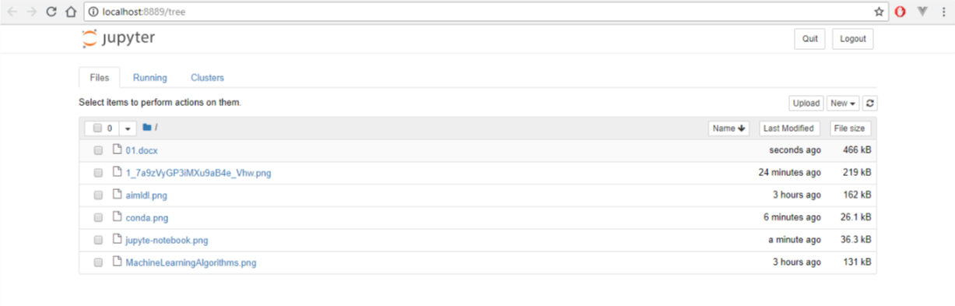Click the address bar showing localhost:8889/tree
This screenshot has height=306, width=955.
pyautogui.click(x=483, y=12)
